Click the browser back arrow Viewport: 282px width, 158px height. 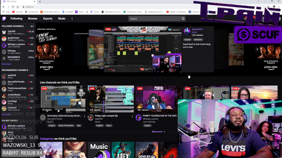4,7
